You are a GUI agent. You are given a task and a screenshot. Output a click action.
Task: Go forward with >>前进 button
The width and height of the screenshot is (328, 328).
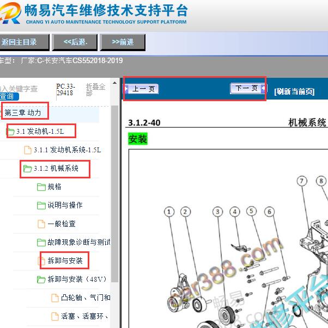(x=123, y=42)
